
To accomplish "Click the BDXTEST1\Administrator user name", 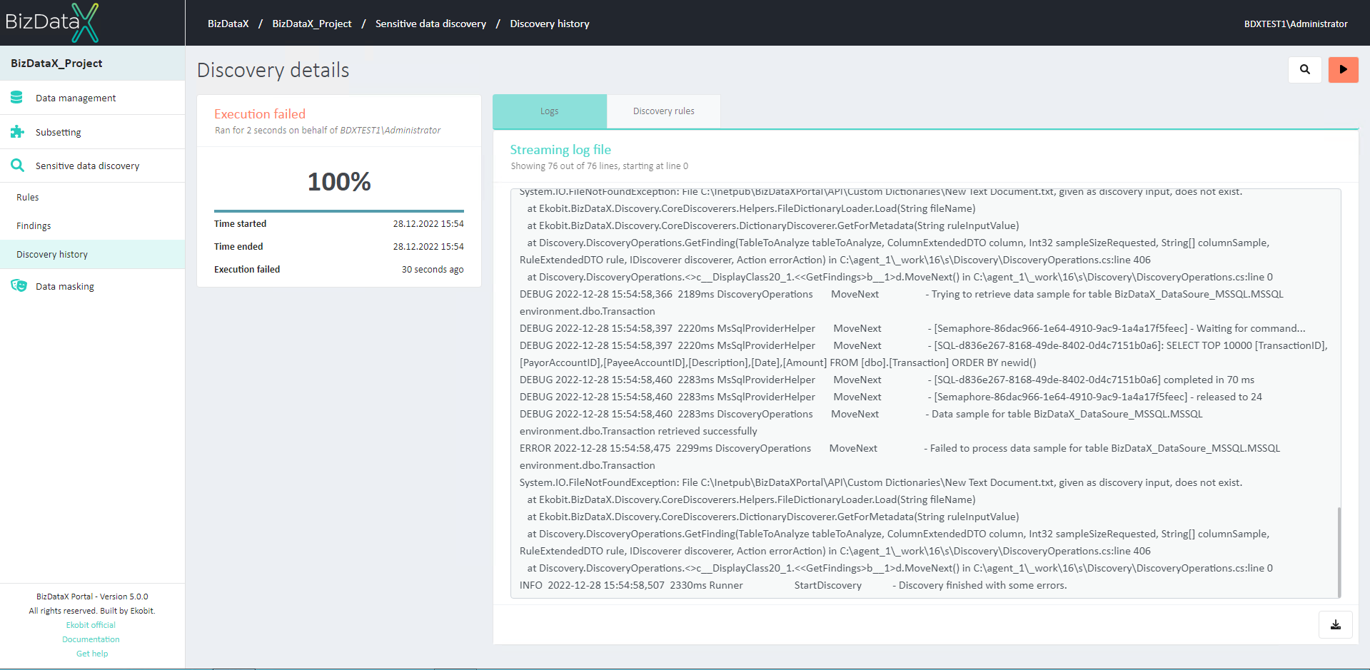I will (x=1296, y=24).
